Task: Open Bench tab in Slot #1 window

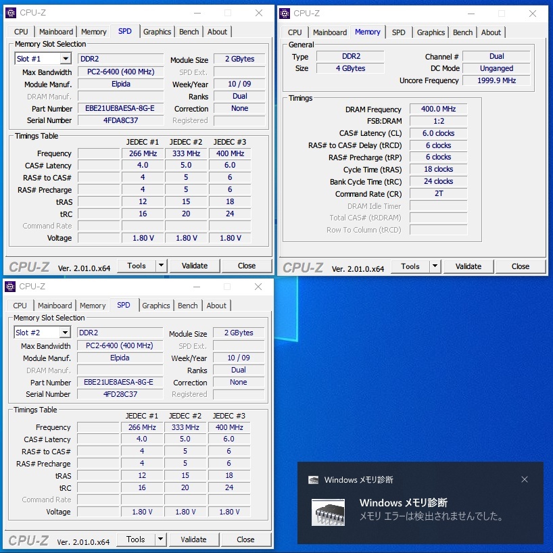Action: [189, 32]
